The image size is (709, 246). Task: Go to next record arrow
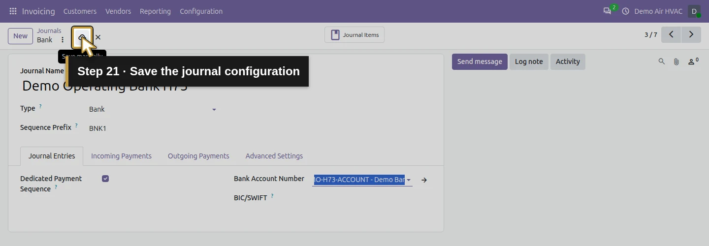coord(691,34)
